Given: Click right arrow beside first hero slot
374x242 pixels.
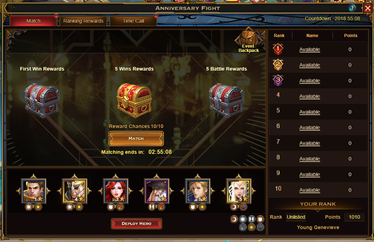Looking at the screenshot, I should tap(48, 191).
